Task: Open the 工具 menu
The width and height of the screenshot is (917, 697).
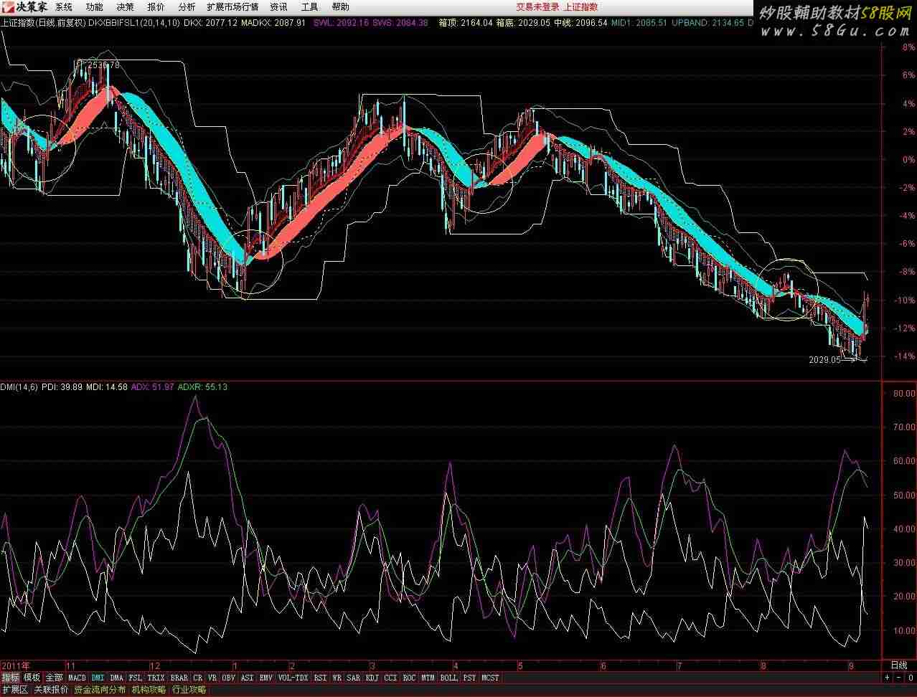Action: tap(309, 7)
